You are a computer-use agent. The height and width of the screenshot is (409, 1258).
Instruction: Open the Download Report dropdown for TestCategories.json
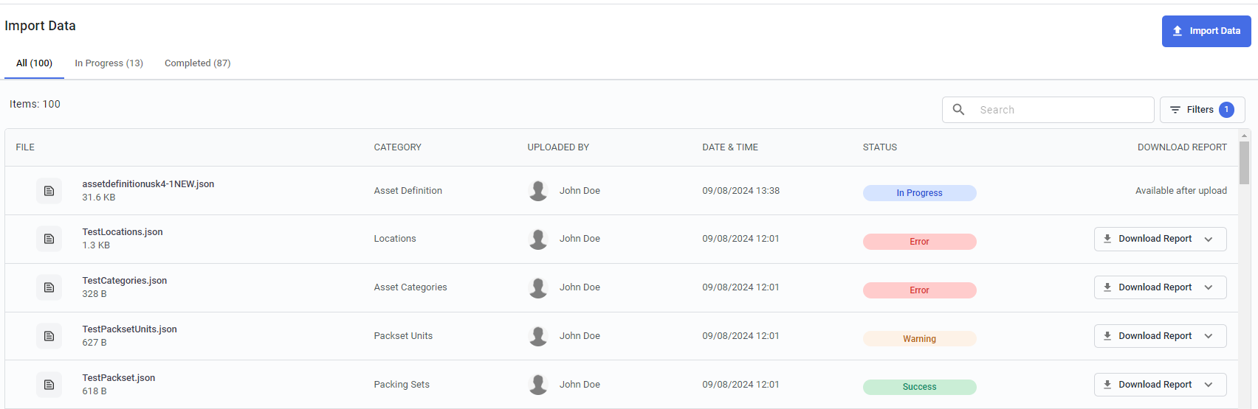coord(1209,287)
